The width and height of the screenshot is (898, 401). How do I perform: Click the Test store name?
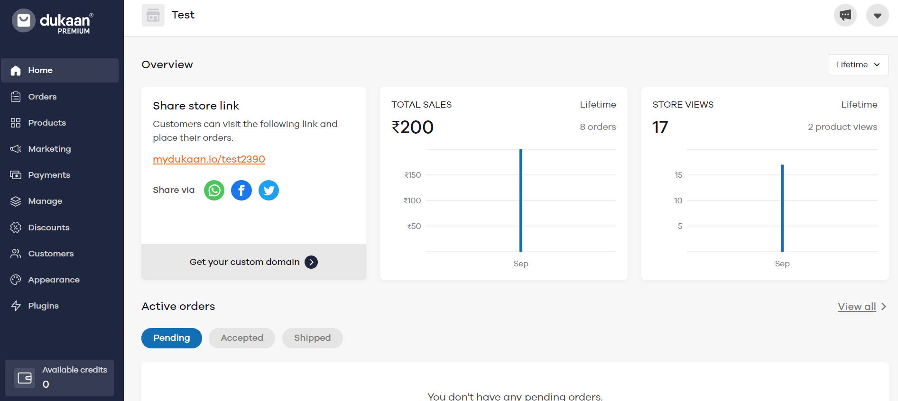pyautogui.click(x=183, y=15)
